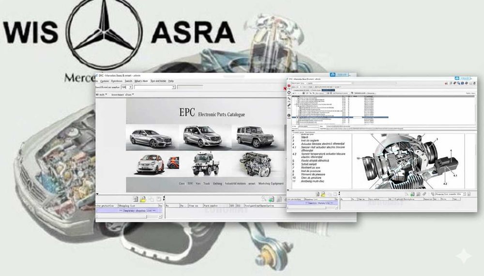Image resolution: width=484 pixels, height=276 pixels.
Task: Open the SUV category link
Action: pyautogui.click(x=190, y=184)
